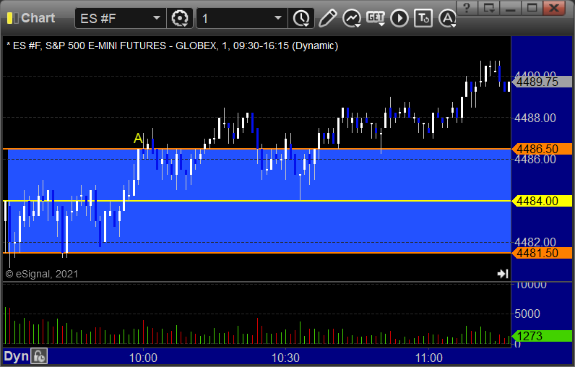575x367 pixels.
Task: Click the GET toolbar icon
Action: click(x=376, y=18)
